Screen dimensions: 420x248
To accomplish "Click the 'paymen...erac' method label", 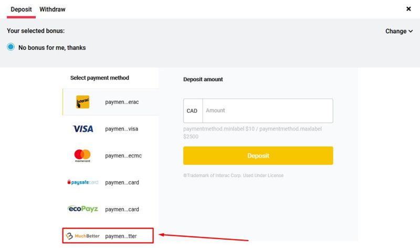I will (x=122, y=102).
